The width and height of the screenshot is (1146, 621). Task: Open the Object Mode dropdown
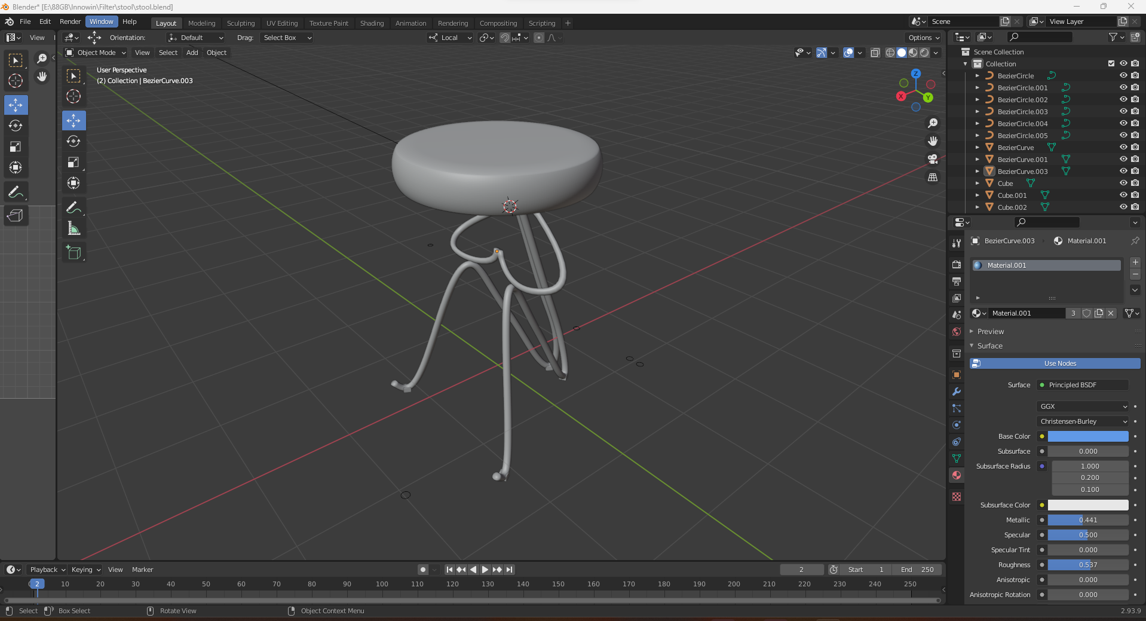(96, 53)
